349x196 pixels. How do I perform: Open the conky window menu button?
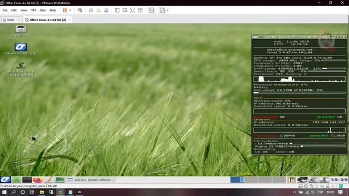point(256,37)
